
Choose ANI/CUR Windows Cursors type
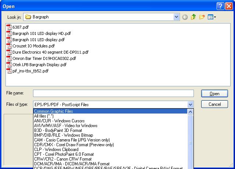pos(111,121)
